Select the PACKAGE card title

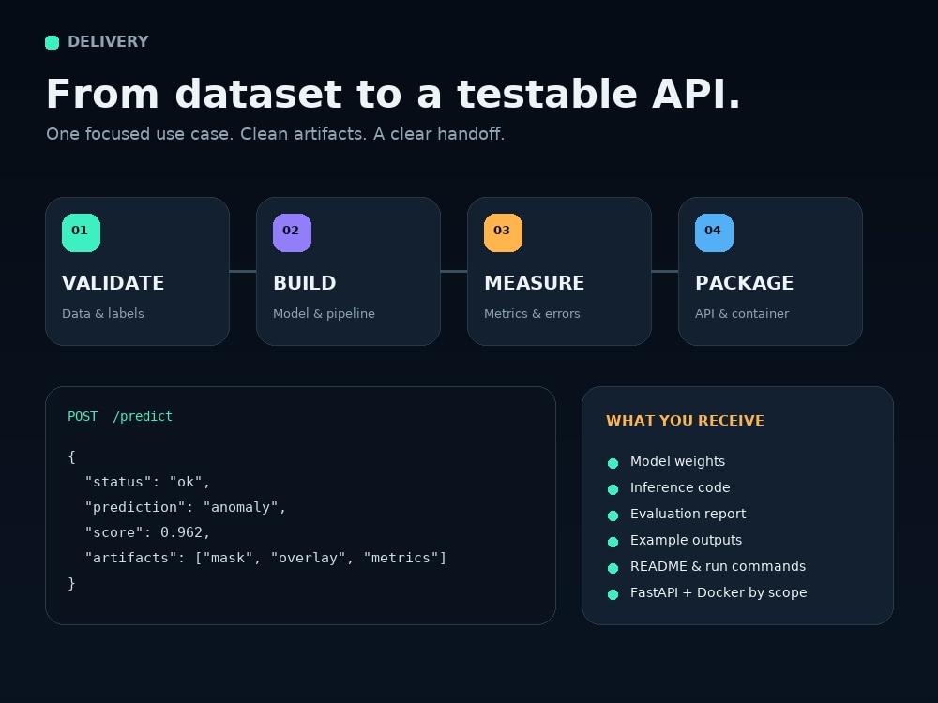[x=744, y=283]
